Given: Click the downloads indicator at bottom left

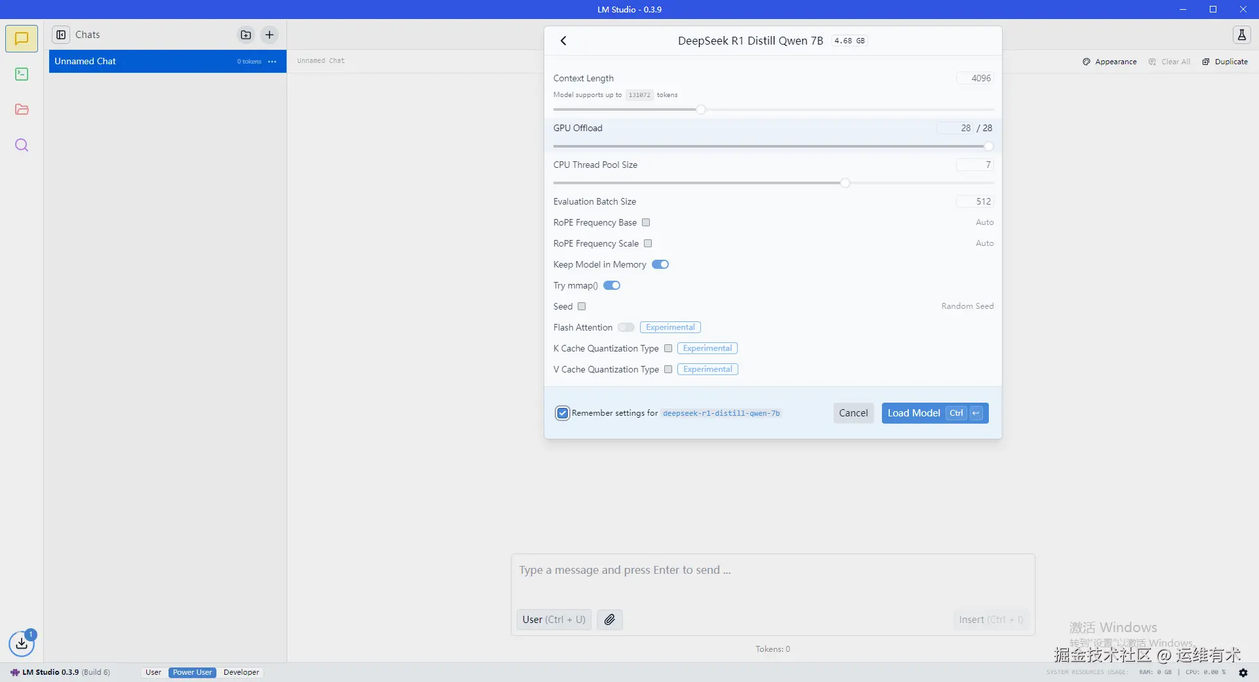Looking at the screenshot, I should click(22, 644).
